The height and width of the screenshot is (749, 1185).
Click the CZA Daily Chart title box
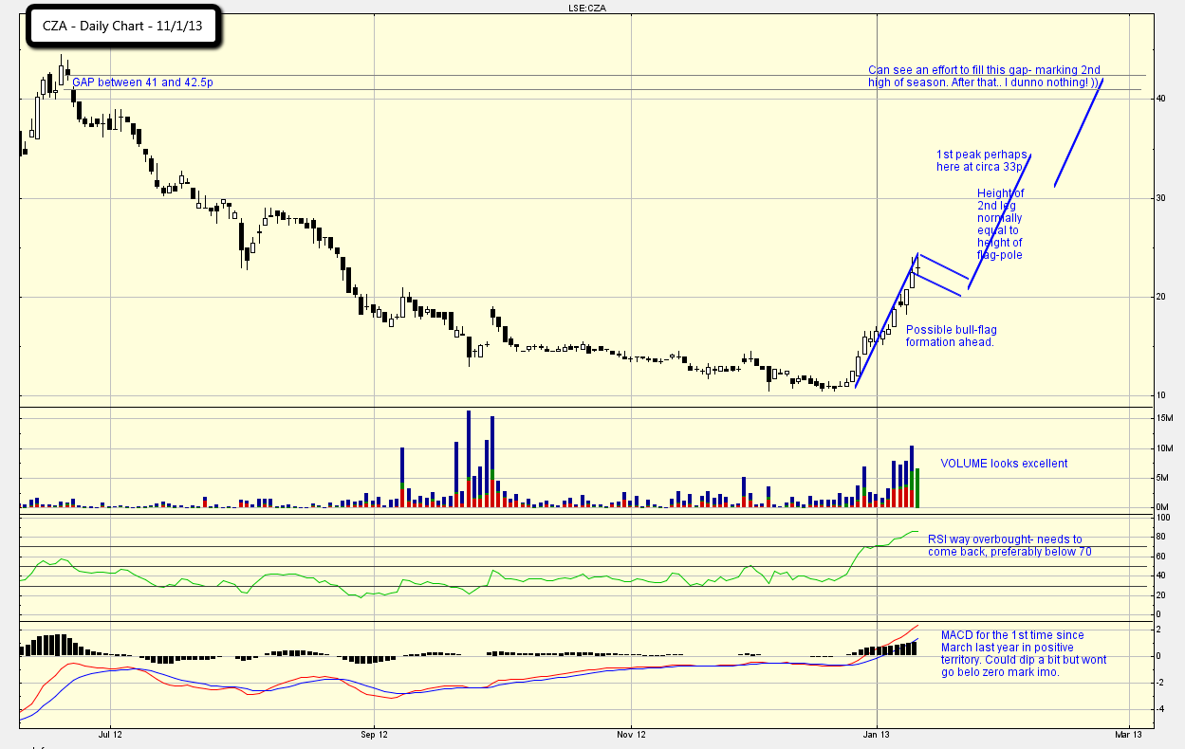click(122, 27)
